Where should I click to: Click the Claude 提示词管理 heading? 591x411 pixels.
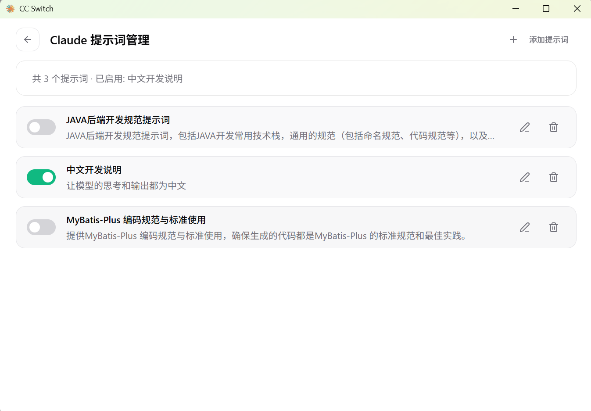pos(100,40)
